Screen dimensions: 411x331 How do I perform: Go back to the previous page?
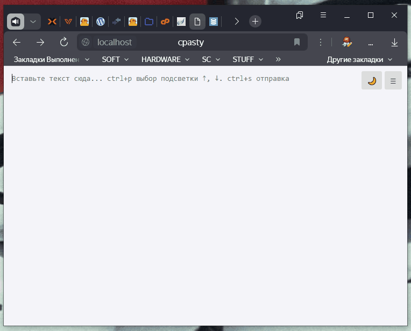click(17, 42)
